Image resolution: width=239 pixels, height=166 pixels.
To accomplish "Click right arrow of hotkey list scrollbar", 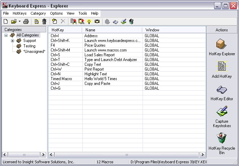I will [x=202, y=155].
